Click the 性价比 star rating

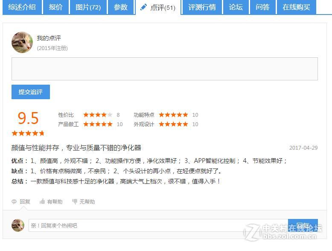pyautogui.click(x=98, y=115)
